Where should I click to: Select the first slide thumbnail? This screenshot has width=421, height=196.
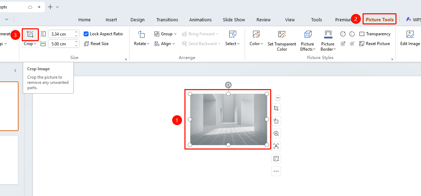point(9,106)
